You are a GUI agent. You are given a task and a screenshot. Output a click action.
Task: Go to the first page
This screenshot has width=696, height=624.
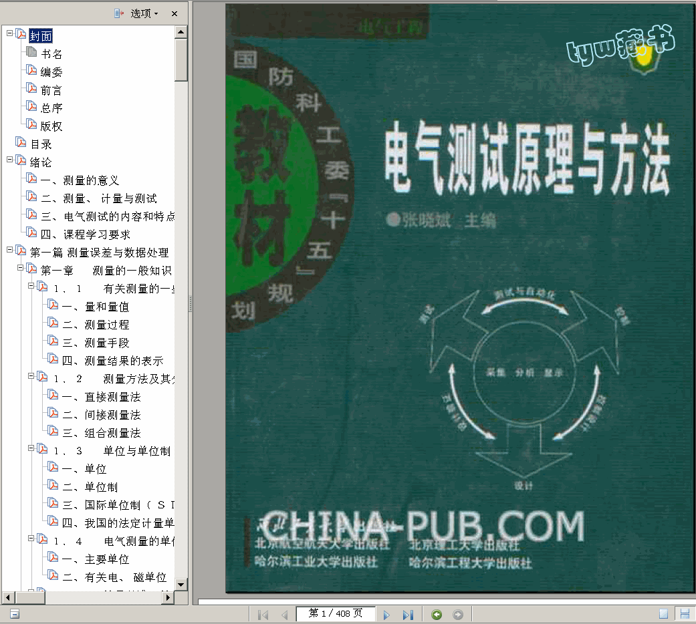tap(263, 615)
